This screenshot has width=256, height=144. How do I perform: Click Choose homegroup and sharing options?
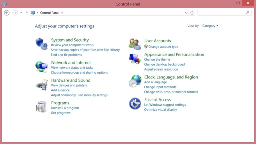click(79, 72)
